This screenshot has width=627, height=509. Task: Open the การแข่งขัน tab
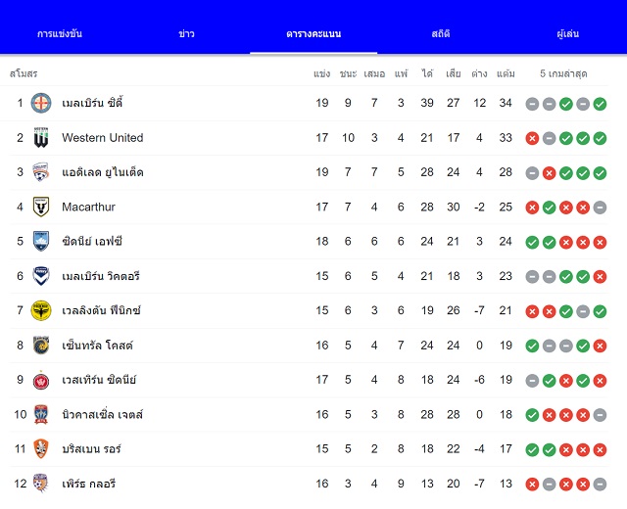point(60,33)
